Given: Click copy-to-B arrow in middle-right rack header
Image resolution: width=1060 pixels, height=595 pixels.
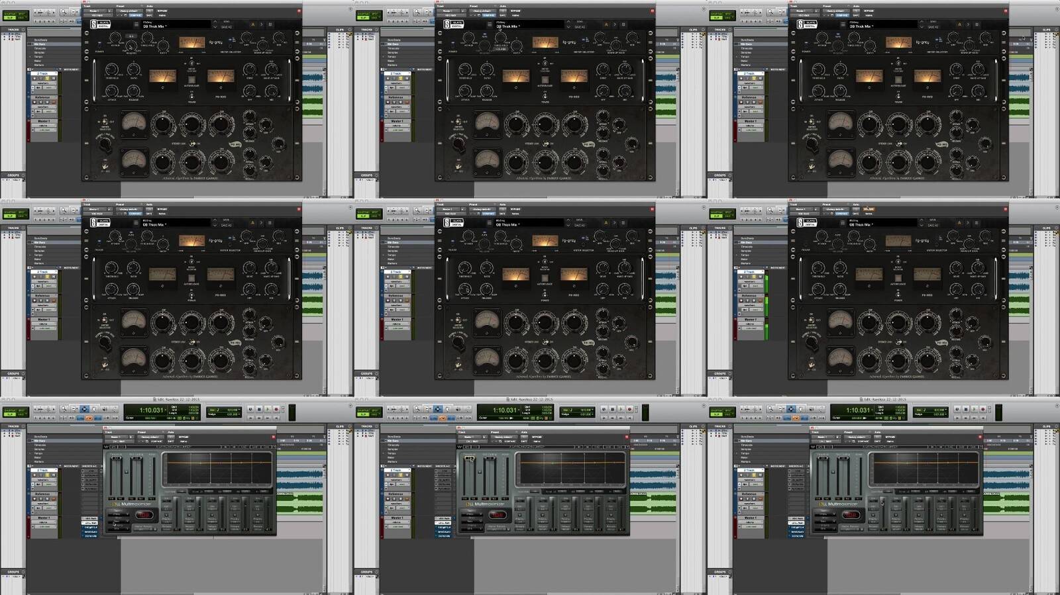Looking at the screenshot, I should 967,222.
